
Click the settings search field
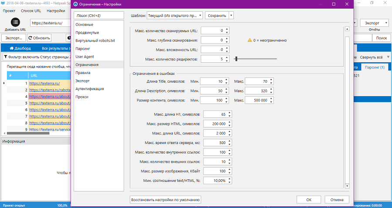pyautogui.click(x=99, y=16)
